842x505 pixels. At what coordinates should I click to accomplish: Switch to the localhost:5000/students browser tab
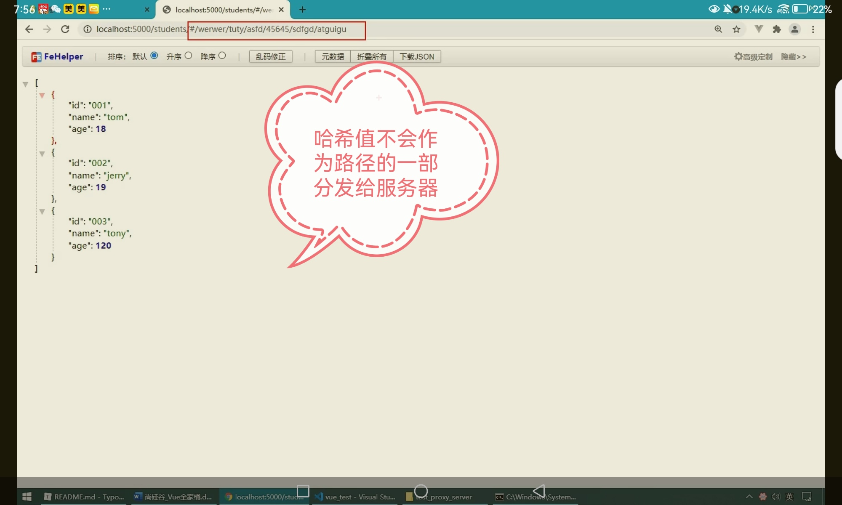click(x=223, y=10)
